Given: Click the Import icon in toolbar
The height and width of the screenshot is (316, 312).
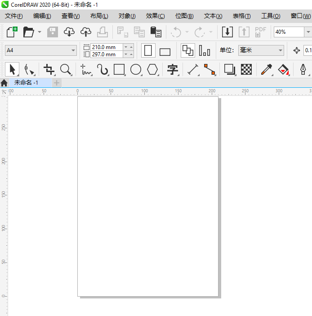Looking at the screenshot, I should click(227, 32).
